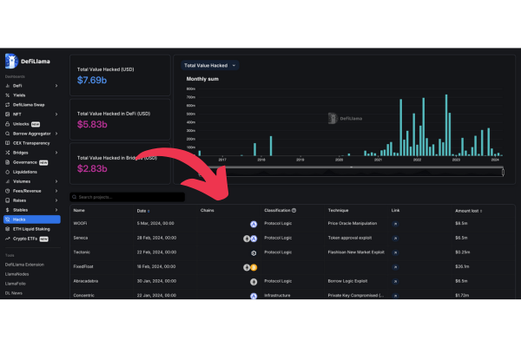The image size is (521, 347).
Task: Click the Classification help question mark icon
Action: tap(293, 210)
